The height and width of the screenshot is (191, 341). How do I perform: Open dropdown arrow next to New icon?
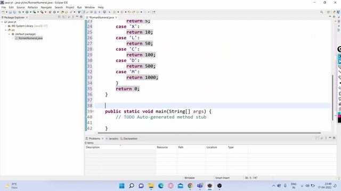6,12
